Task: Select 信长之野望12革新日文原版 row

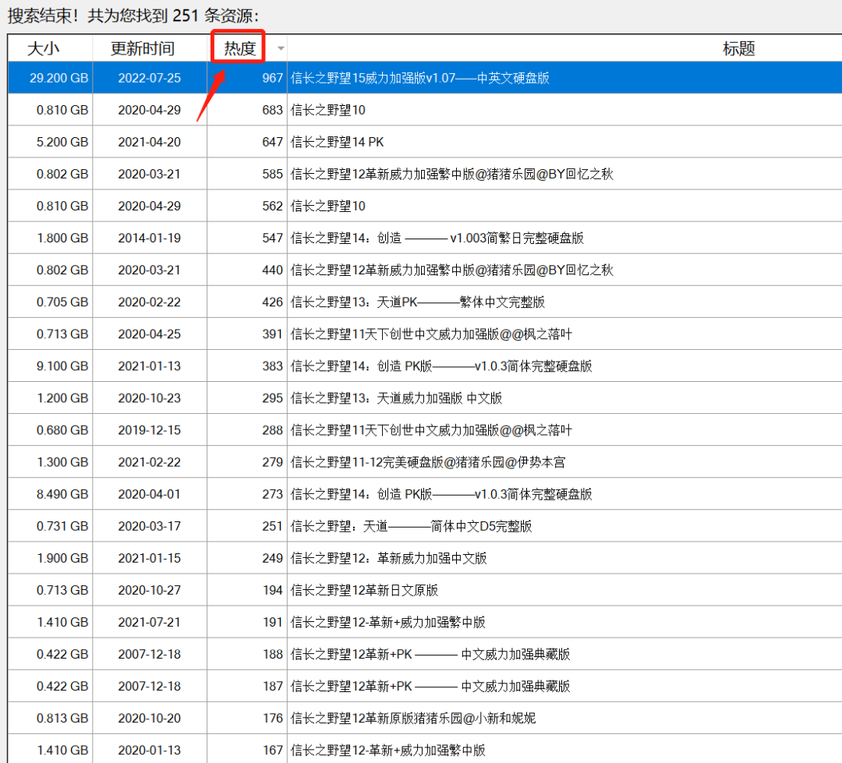Action: 425,590
